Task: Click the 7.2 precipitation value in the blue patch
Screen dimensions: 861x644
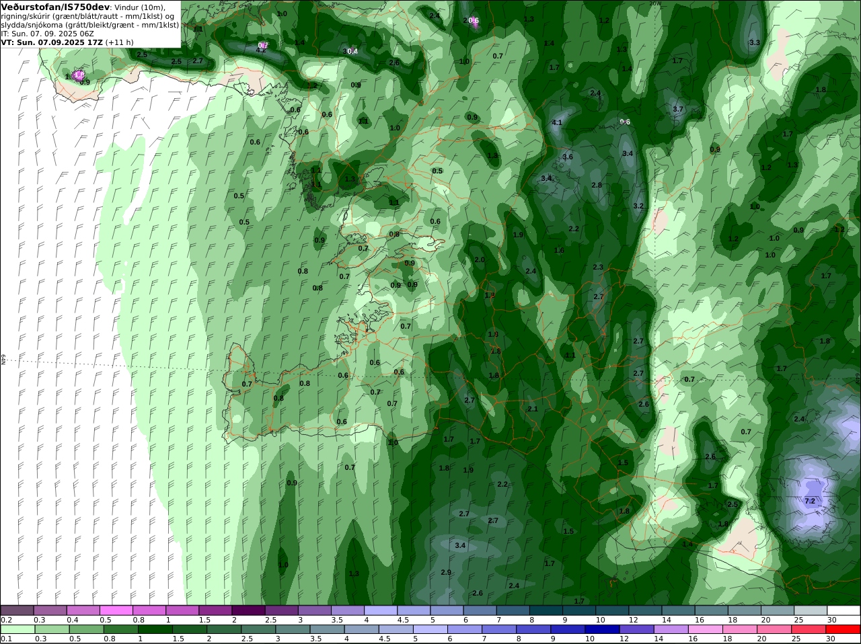Action: 810,501
